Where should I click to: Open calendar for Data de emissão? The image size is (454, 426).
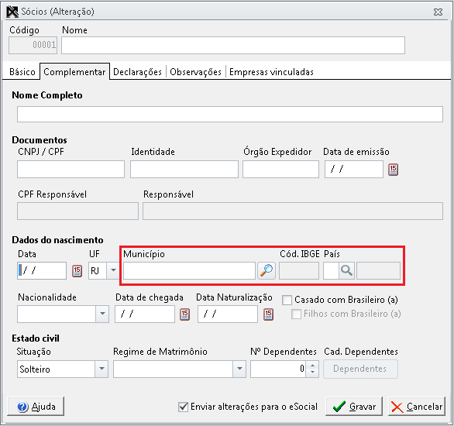pyautogui.click(x=393, y=170)
